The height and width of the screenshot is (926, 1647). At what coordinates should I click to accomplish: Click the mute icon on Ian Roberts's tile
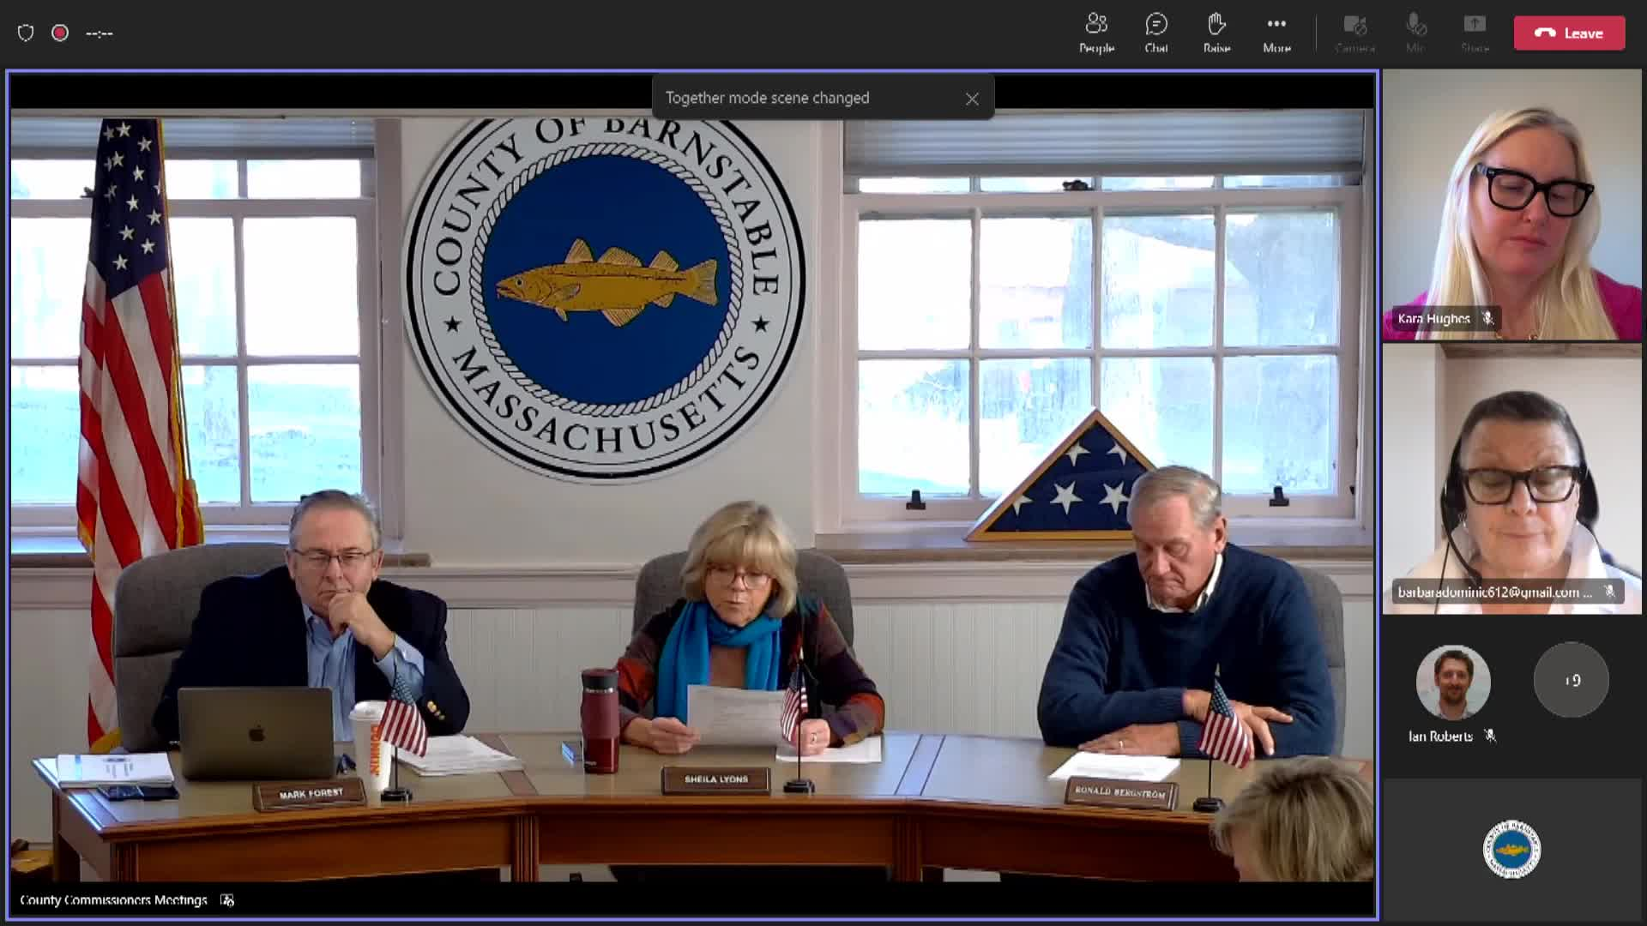pyautogui.click(x=1489, y=735)
